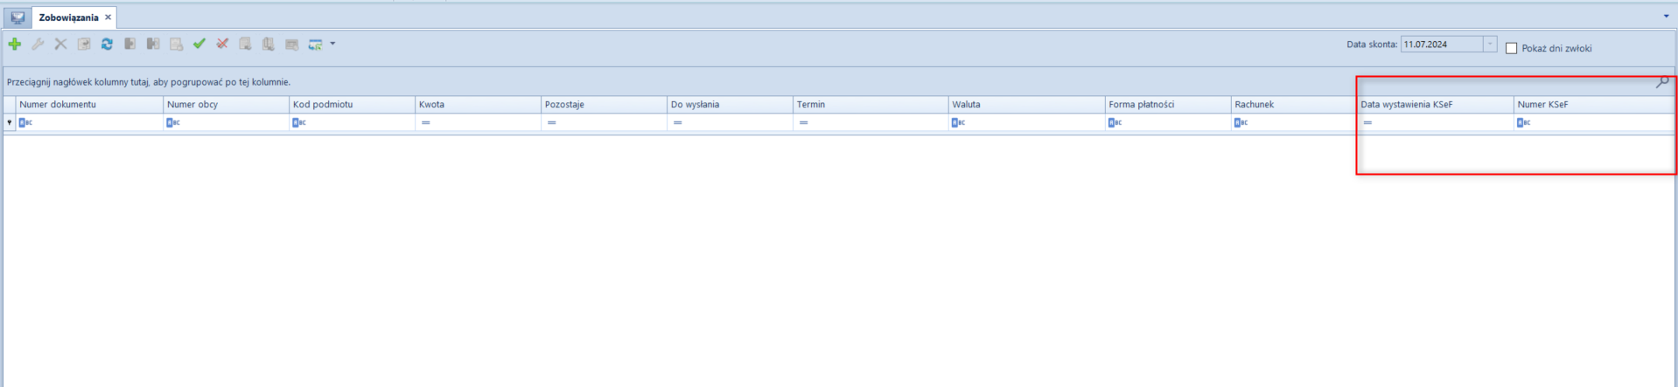Viewport: 1678px width, 387px height.
Task: Refresh the list with blue arrows icon
Action: point(107,44)
